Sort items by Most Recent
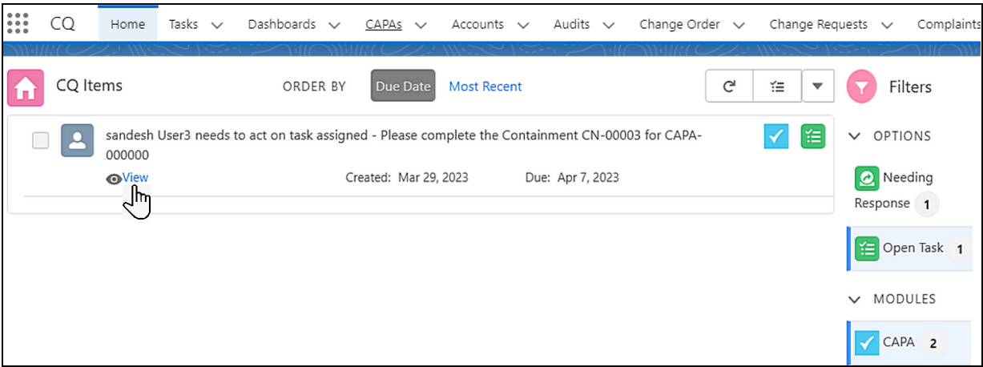983x367 pixels. click(485, 87)
